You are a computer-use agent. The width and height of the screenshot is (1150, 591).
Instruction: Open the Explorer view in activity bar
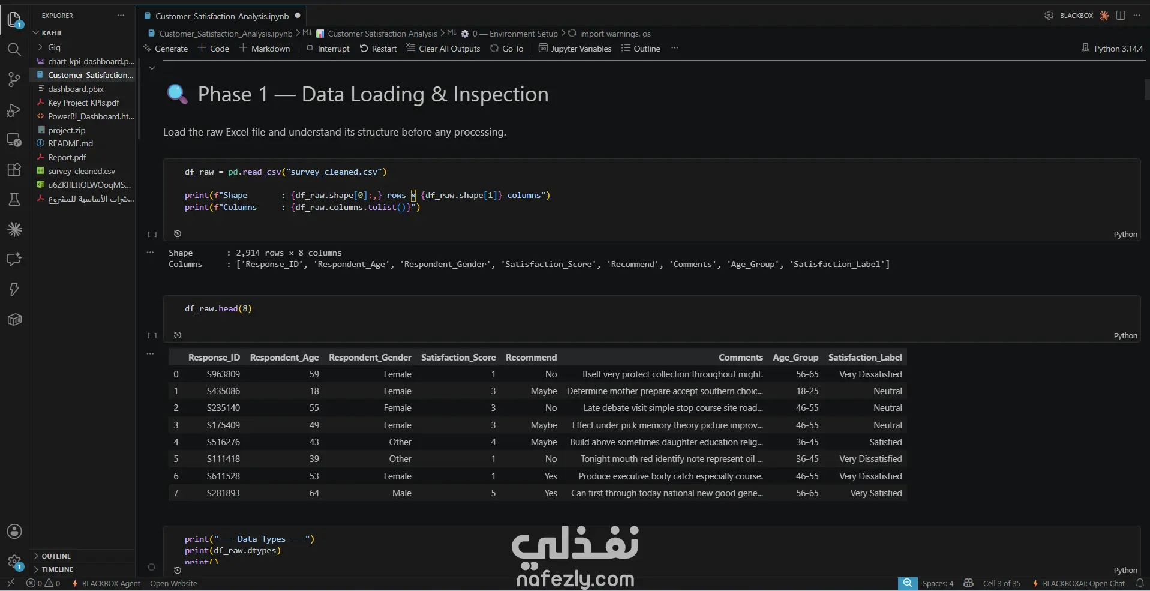tap(14, 19)
